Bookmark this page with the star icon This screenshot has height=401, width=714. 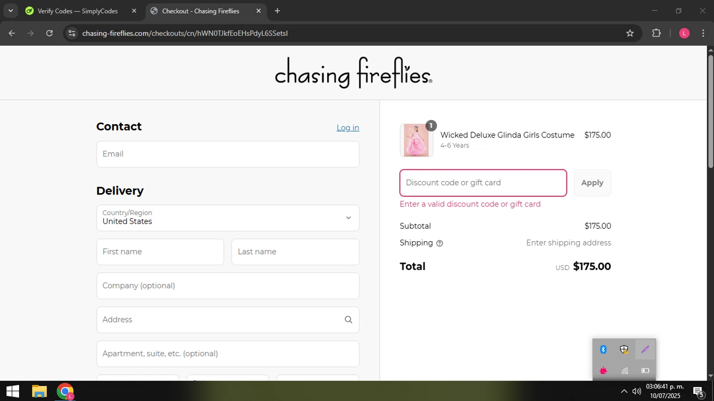coord(630,33)
